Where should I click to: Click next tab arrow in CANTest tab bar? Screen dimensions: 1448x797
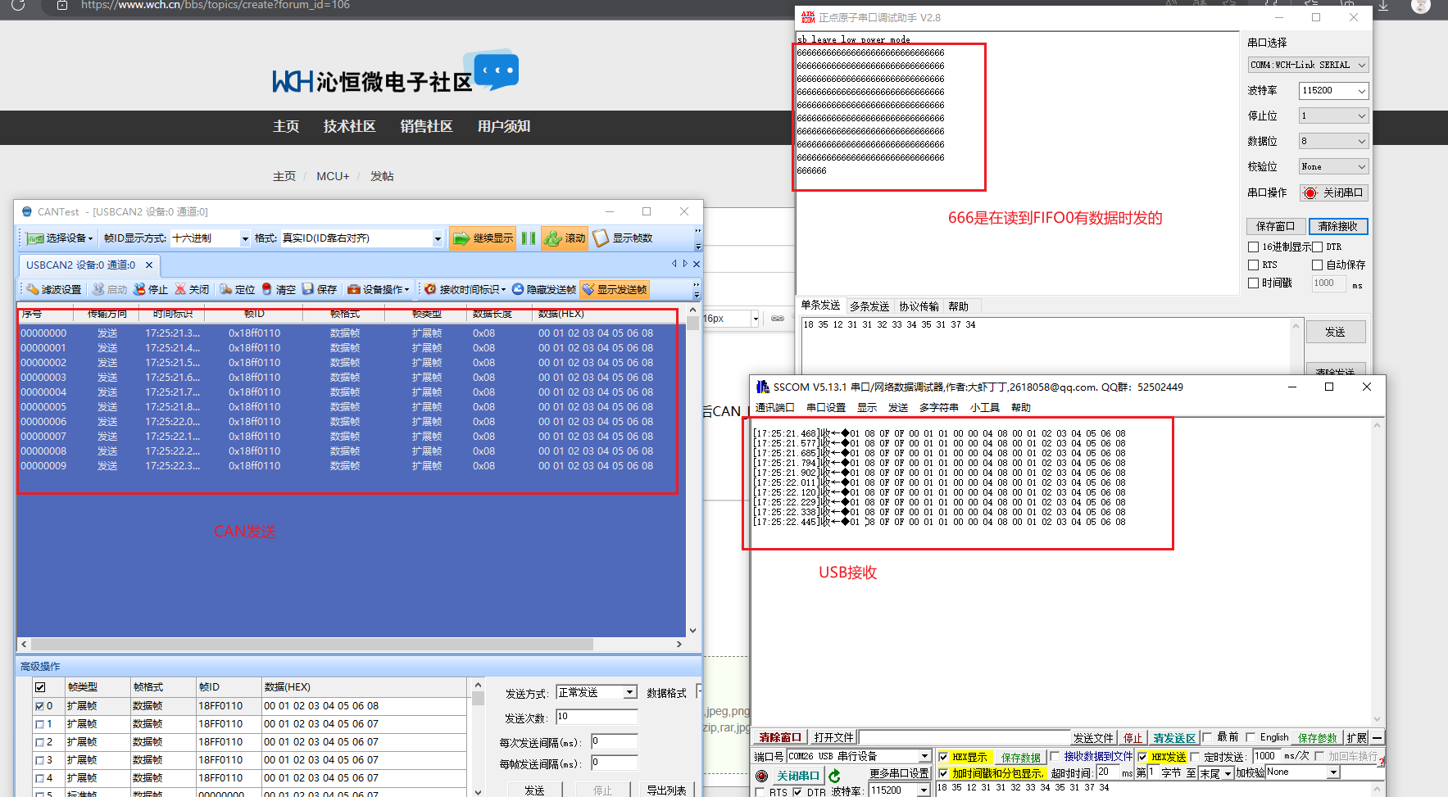point(685,264)
